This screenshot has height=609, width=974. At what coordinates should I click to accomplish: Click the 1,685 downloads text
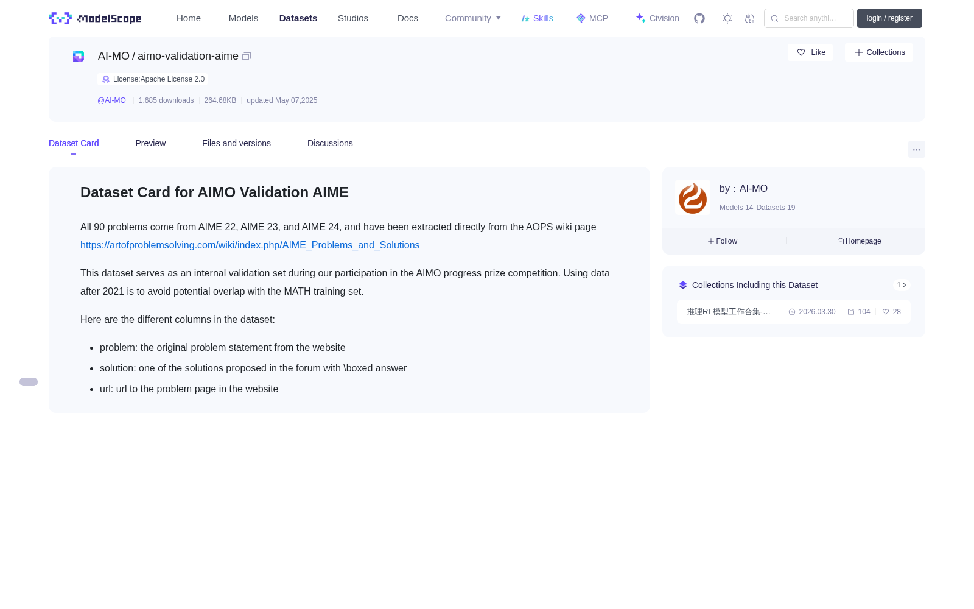[x=166, y=100]
